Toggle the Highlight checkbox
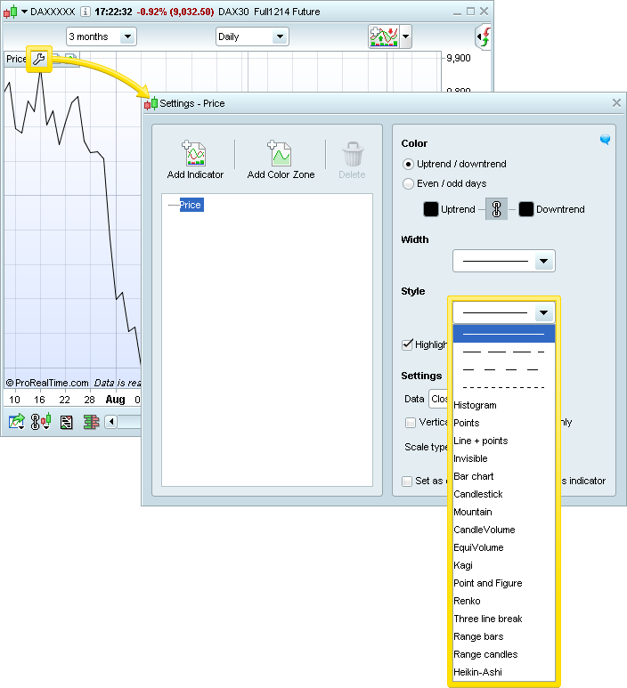This screenshot has width=627, height=688. tap(408, 344)
